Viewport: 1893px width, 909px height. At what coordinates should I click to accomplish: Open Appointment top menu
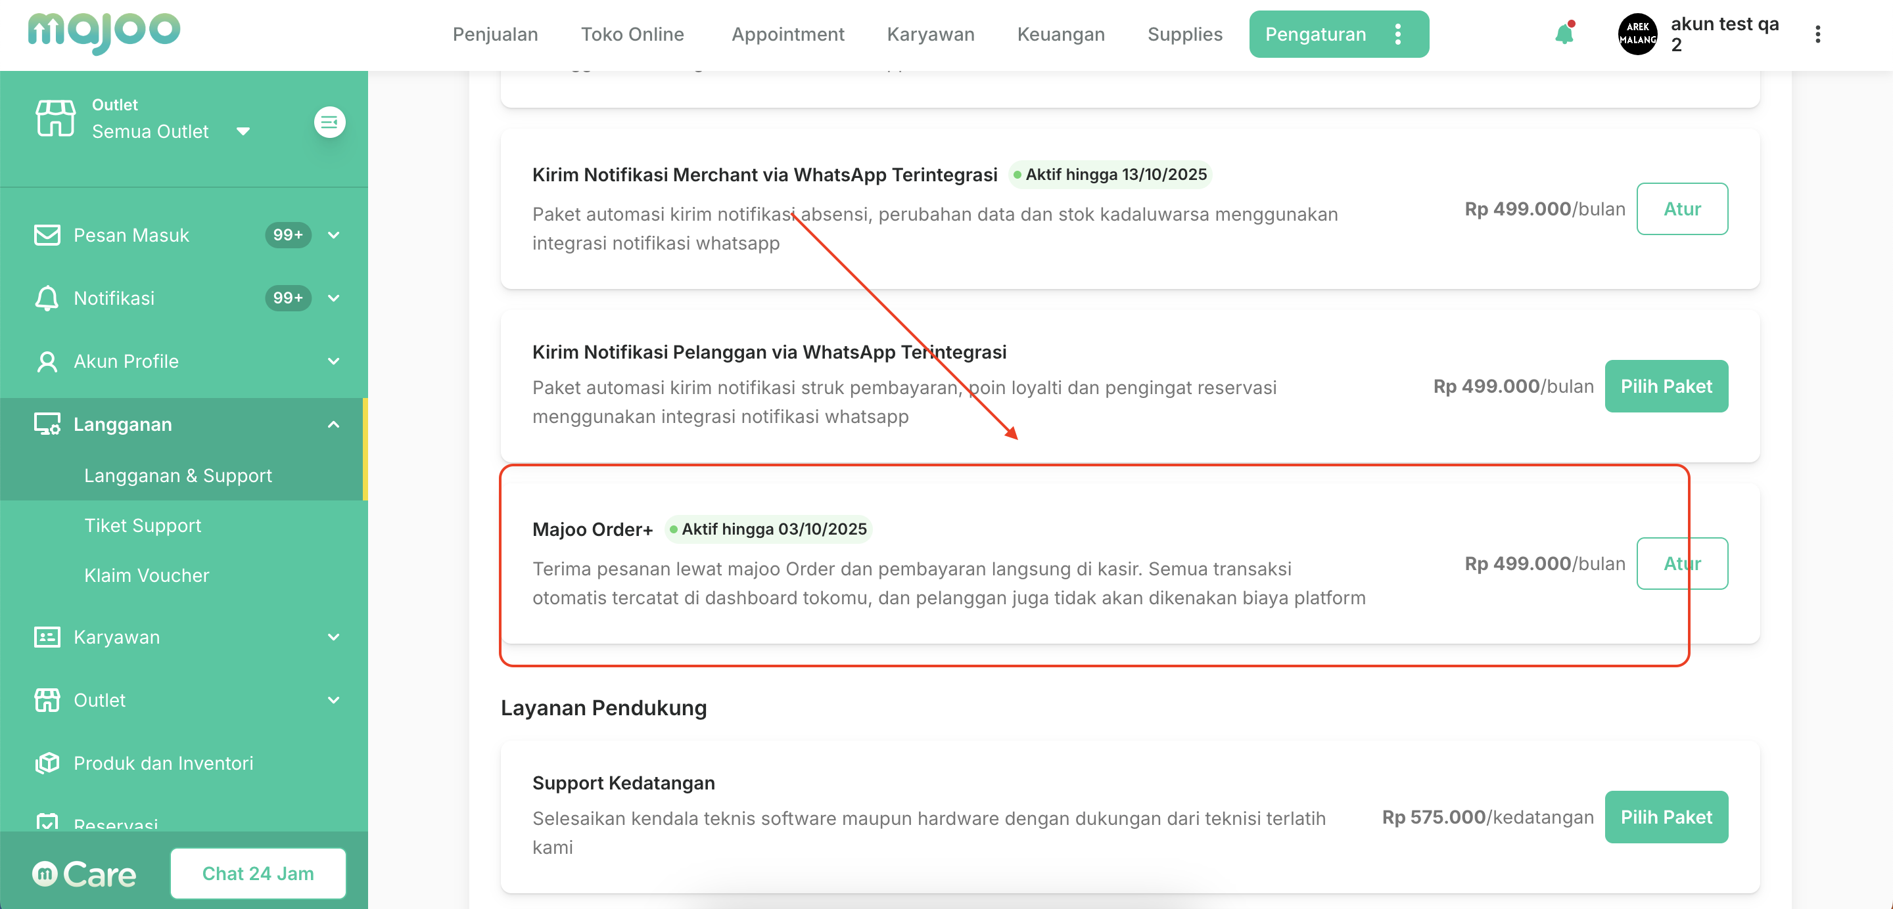(788, 35)
